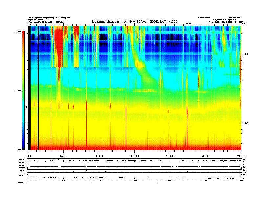Click the bottom line plot panel
This screenshot has height=201, width=260.
pos(135,176)
